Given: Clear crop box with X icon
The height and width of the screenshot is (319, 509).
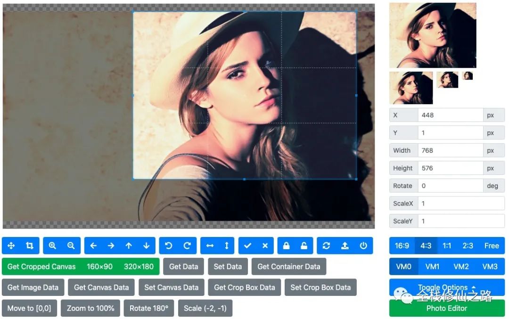Looking at the screenshot, I should pyautogui.click(x=265, y=245).
